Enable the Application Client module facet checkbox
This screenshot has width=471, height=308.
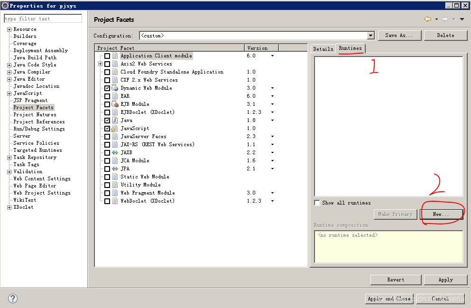tap(107, 56)
